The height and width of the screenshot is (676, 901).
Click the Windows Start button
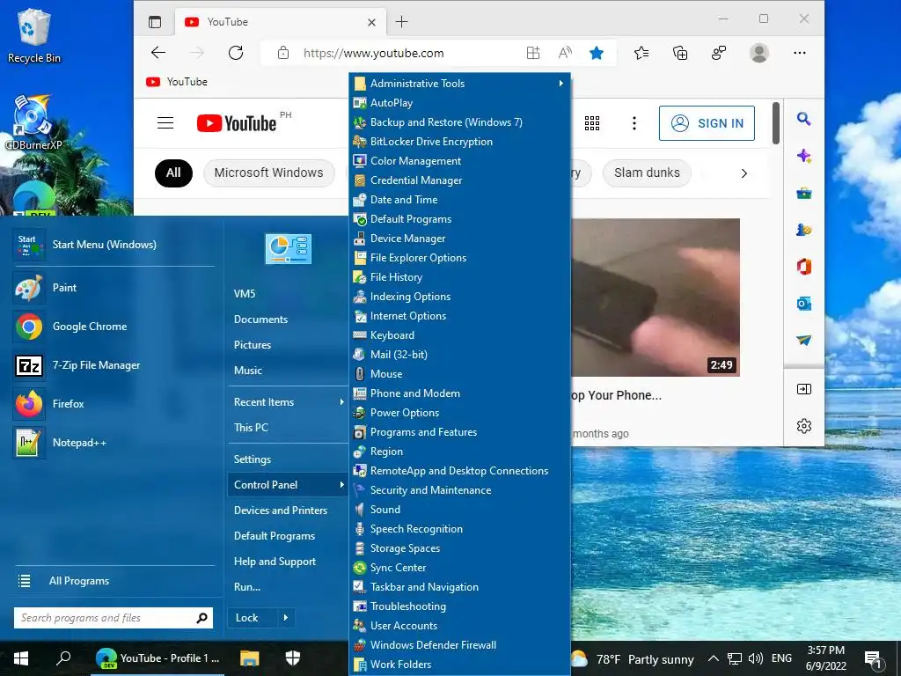(x=21, y=658)
